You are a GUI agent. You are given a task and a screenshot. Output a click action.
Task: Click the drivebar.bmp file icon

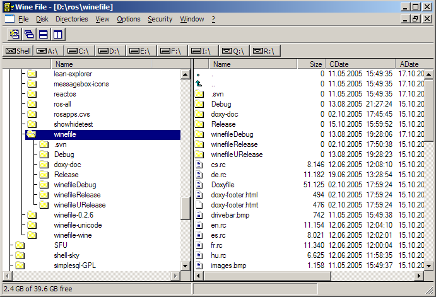click(x=199, y=215)
